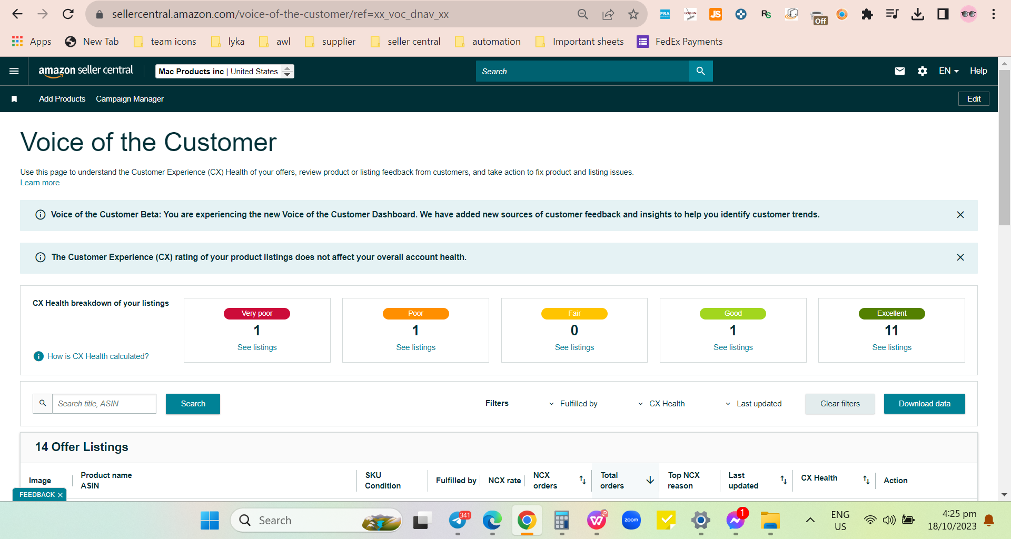Viewport: 1011px width, 539px height.
Task: Open the Help menu in header
Action: (x=978, y=71)
